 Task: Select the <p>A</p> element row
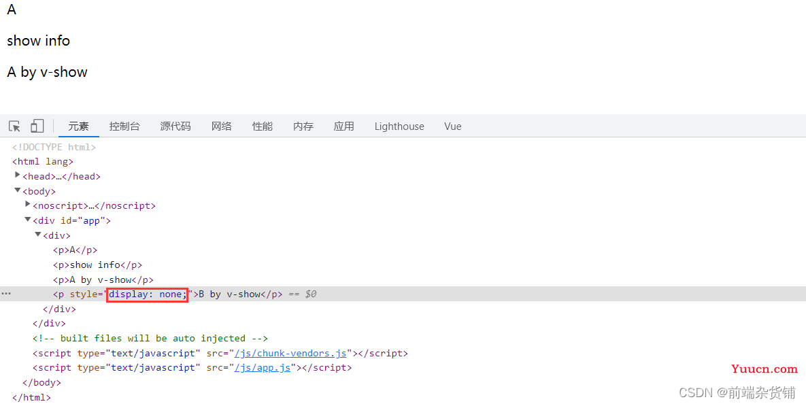coord(75,250)
